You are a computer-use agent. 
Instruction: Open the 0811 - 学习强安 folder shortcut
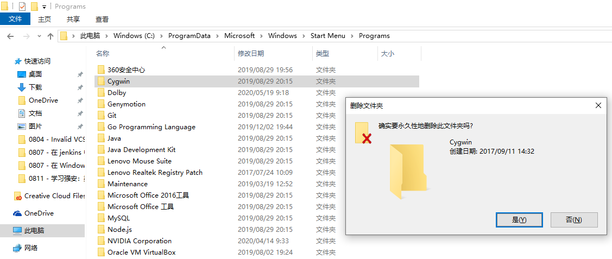(56, 178)
